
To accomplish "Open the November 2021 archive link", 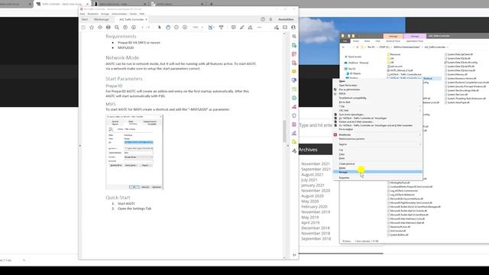I will coord(316,163).
